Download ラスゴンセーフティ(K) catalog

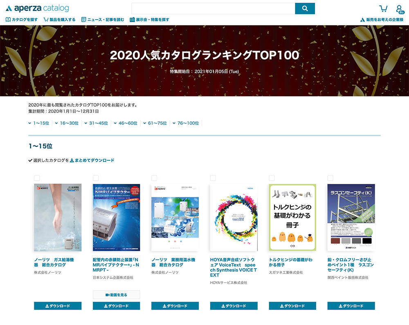[x=351, y=306]
